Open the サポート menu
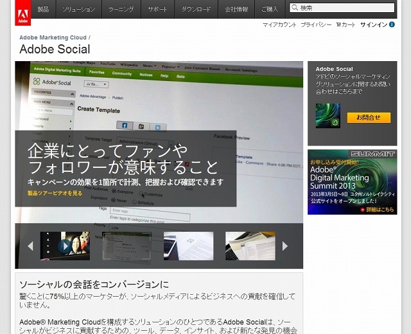411x334 pixels. [x=157, y=9]
